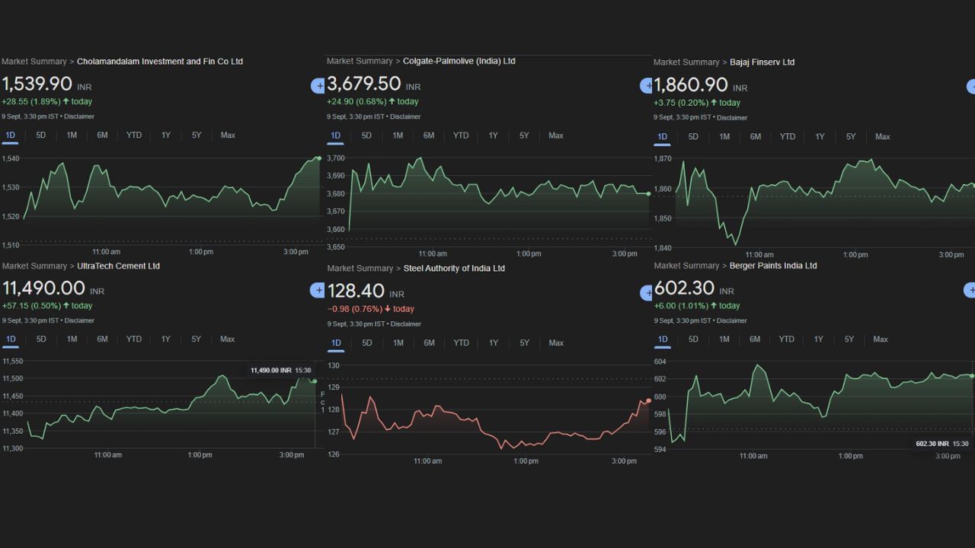
Task: Open Market Summary link above Cholamandalam
Action: (34, 62)
